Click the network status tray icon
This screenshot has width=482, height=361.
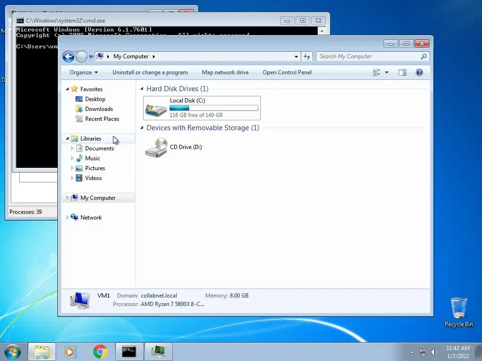[x=423, y=353]
